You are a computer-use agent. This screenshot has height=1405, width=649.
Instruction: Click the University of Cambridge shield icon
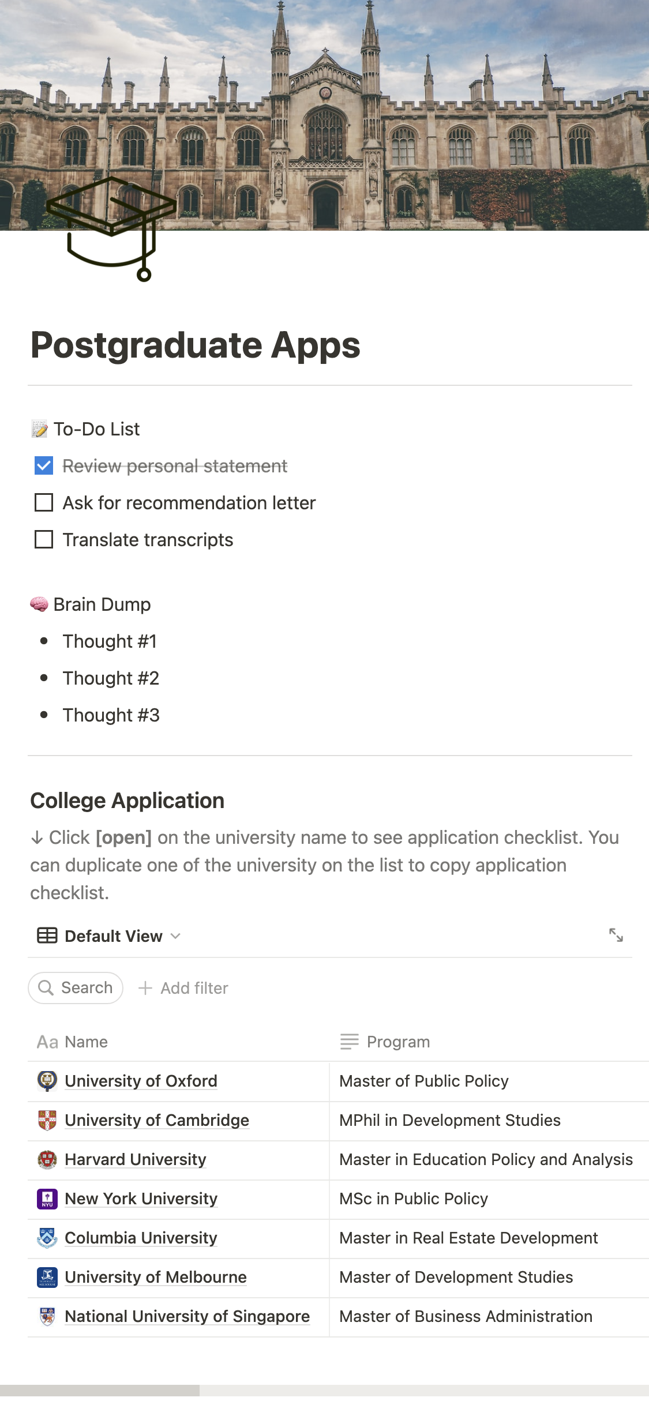(x=47, y=1120)
